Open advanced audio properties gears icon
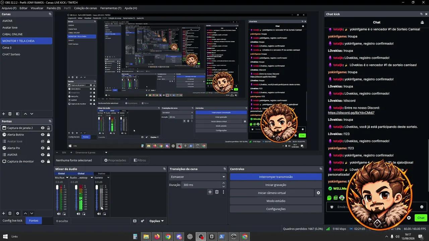The width and height of the screenshot is (429, 241). coord(142,221)
